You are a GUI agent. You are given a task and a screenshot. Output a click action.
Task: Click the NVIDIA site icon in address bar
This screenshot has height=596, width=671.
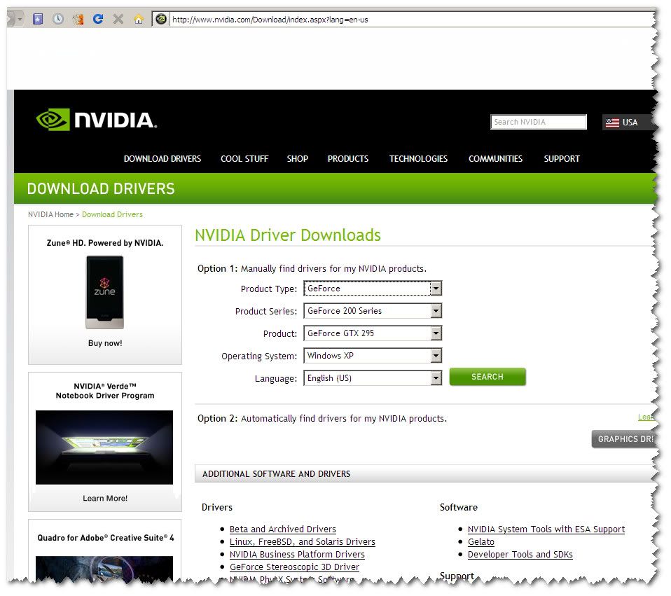[161, 19]
